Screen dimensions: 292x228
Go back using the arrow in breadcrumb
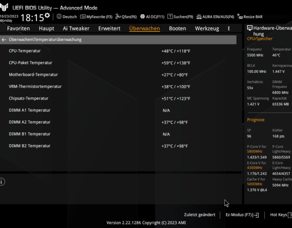point(4,40)
